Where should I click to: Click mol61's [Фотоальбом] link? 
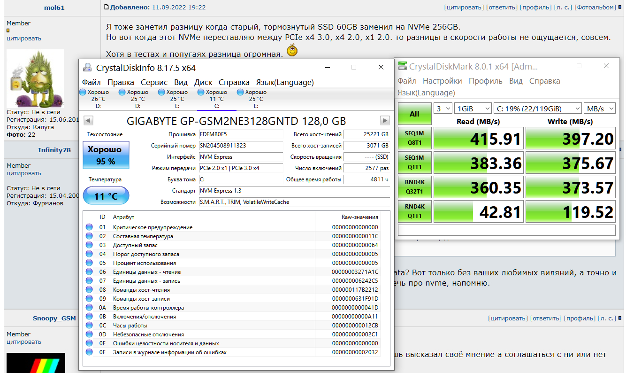(x=595, y=8)
